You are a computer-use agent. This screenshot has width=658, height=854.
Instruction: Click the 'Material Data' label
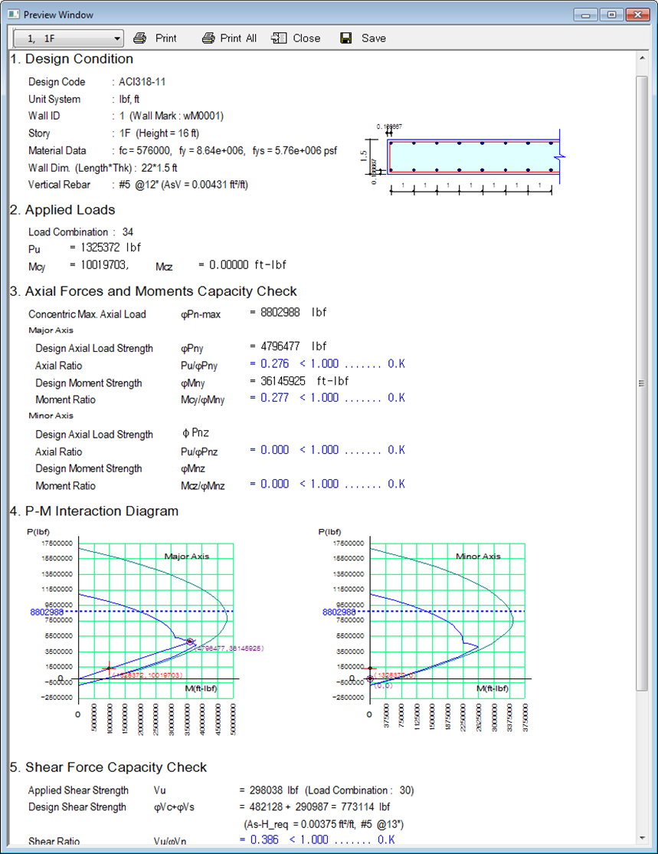coord(57,150)
